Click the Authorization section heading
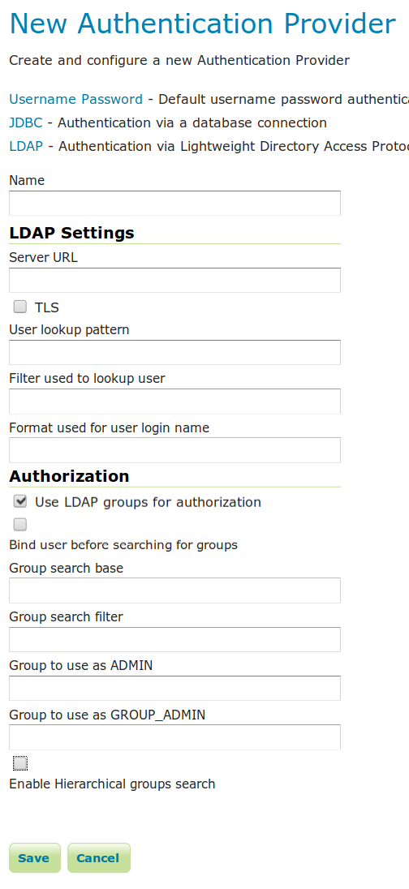409x889 pixels. tap(69, 476)
